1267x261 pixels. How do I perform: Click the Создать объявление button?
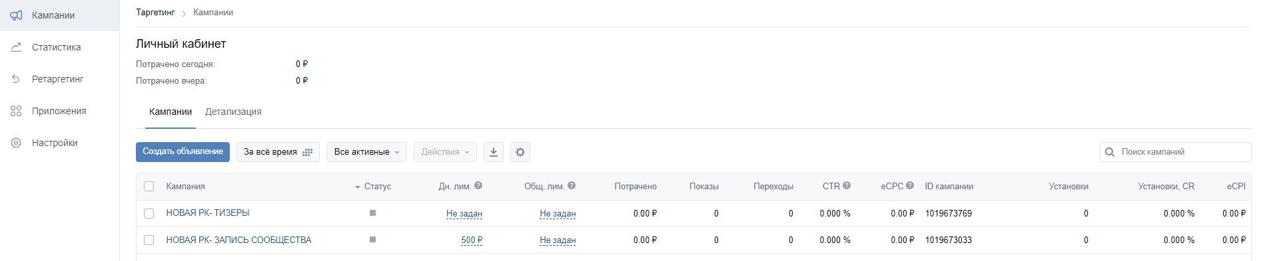point(183,152)
